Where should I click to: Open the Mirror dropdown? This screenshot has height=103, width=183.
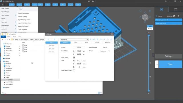(105, 51)
